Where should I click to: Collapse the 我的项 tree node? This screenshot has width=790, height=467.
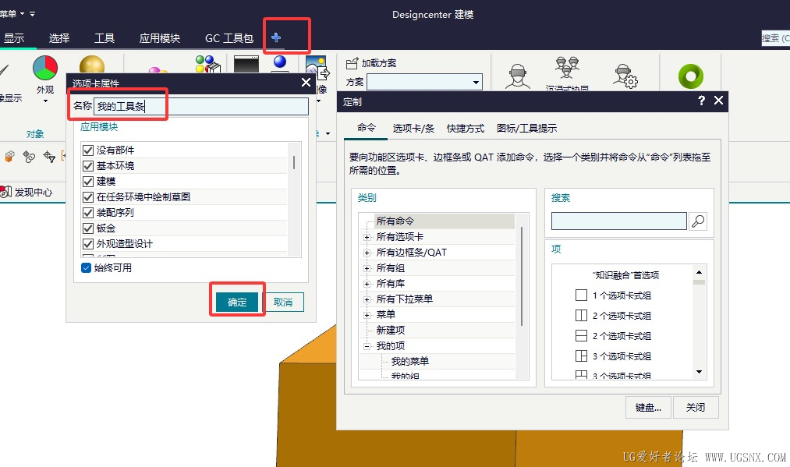pyautogui.click(x=367, y=346)
